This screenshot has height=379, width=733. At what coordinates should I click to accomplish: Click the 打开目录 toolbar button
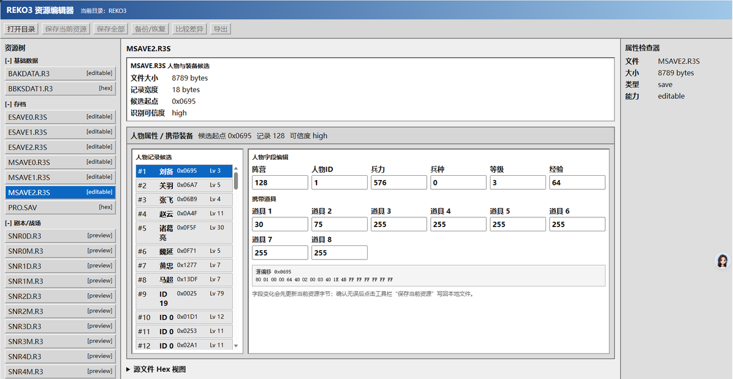pos(22,29)
